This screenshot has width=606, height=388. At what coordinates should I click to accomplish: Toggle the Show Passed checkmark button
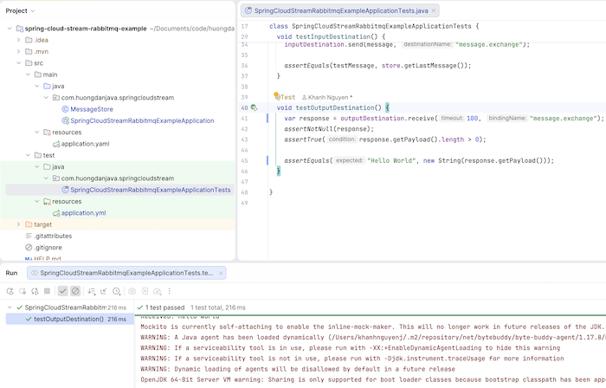tap(62, 291)
